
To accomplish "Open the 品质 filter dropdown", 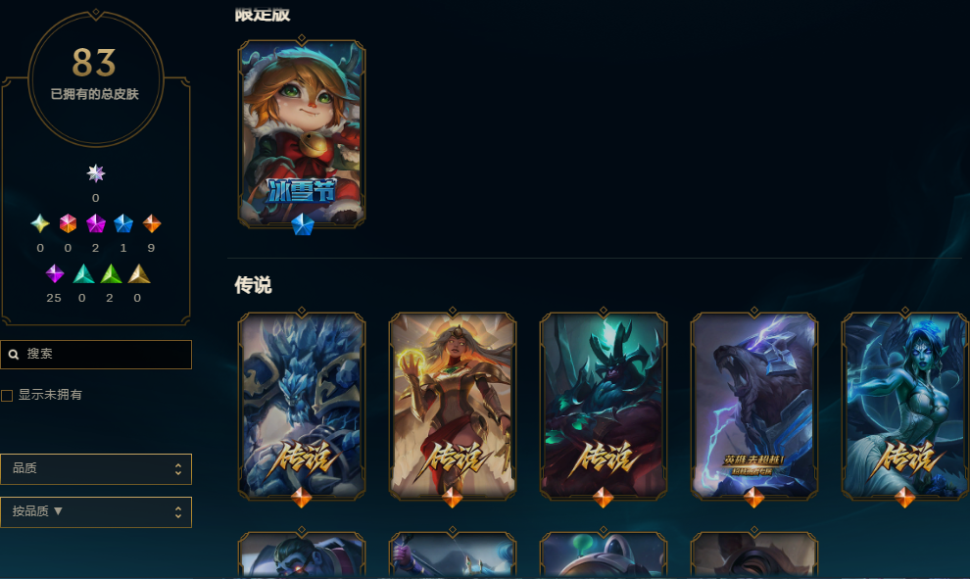I will click(96, 469).
